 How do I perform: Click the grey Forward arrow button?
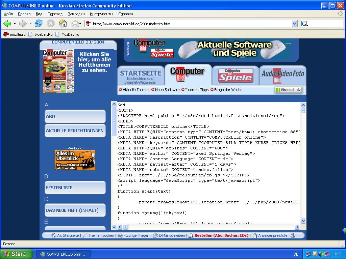(x=23, y=24)
